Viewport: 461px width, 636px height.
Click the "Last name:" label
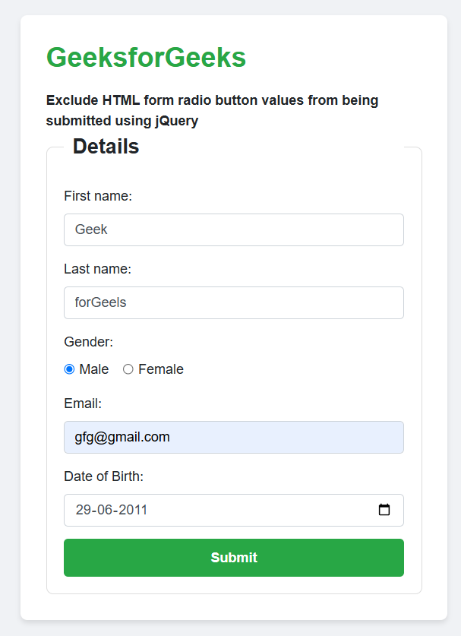pyautogui.click(x=97, y=269)
